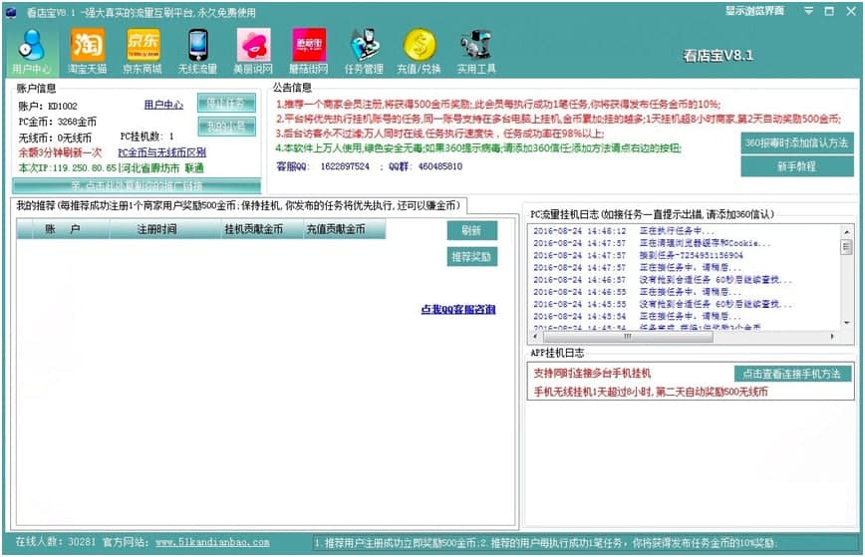Open 任务管理 task manager
Viewport: 865px width, 557px height.
click(x=364, y=51)
